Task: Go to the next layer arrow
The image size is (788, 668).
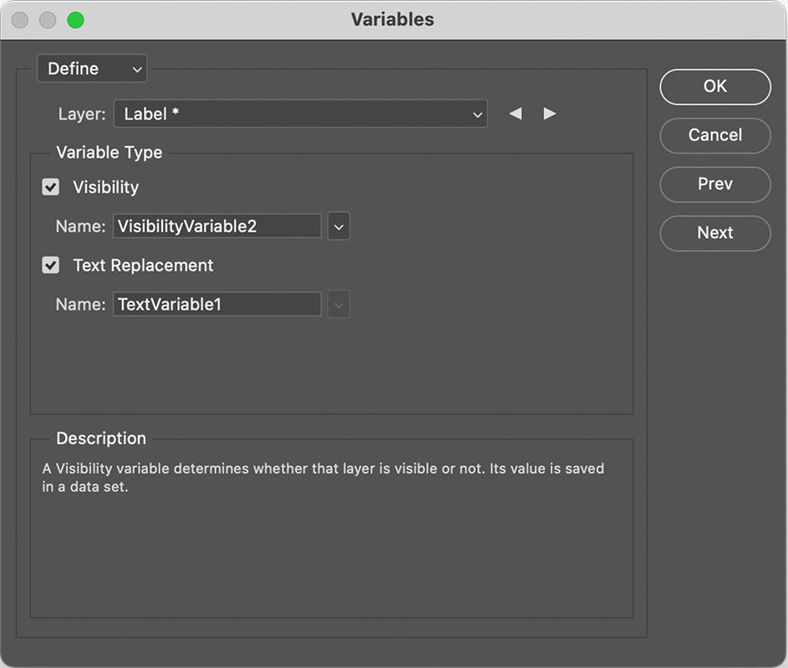Action: pos(549,114)
